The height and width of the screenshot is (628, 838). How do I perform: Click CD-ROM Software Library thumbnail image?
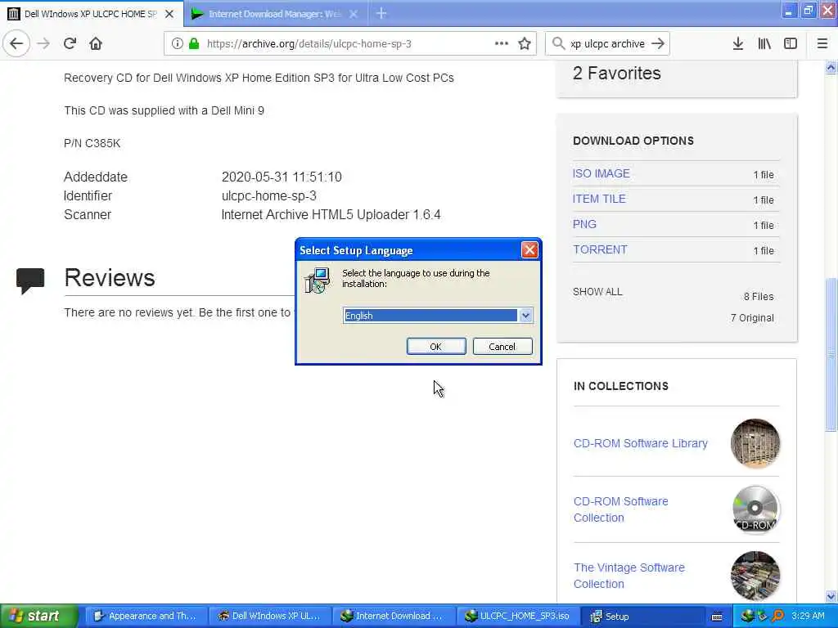755,443
